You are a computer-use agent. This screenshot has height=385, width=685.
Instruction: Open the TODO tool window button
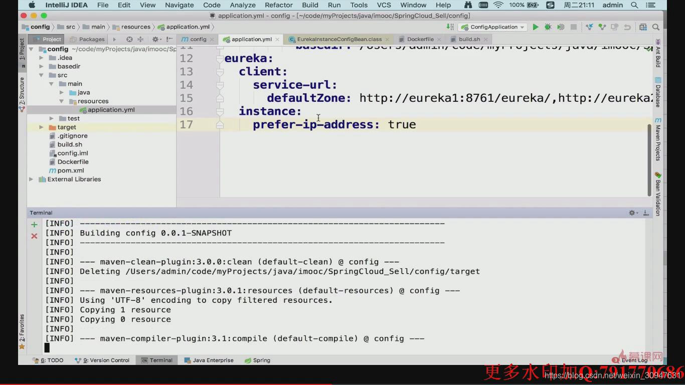pyautogui.click(x=48, y=360)
